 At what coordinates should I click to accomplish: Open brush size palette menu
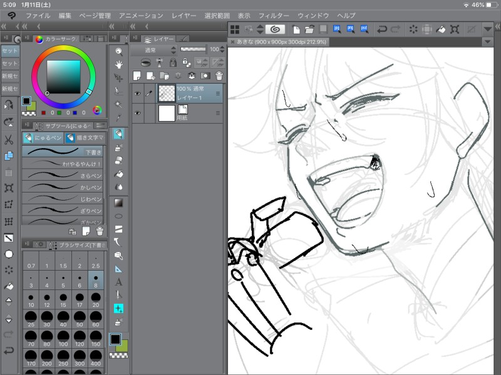[27, 244]
